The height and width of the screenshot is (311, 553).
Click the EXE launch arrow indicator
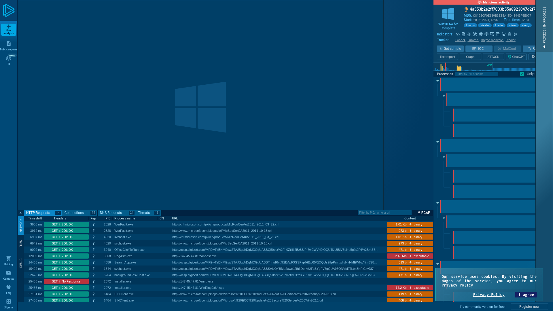tap(492, 34)
